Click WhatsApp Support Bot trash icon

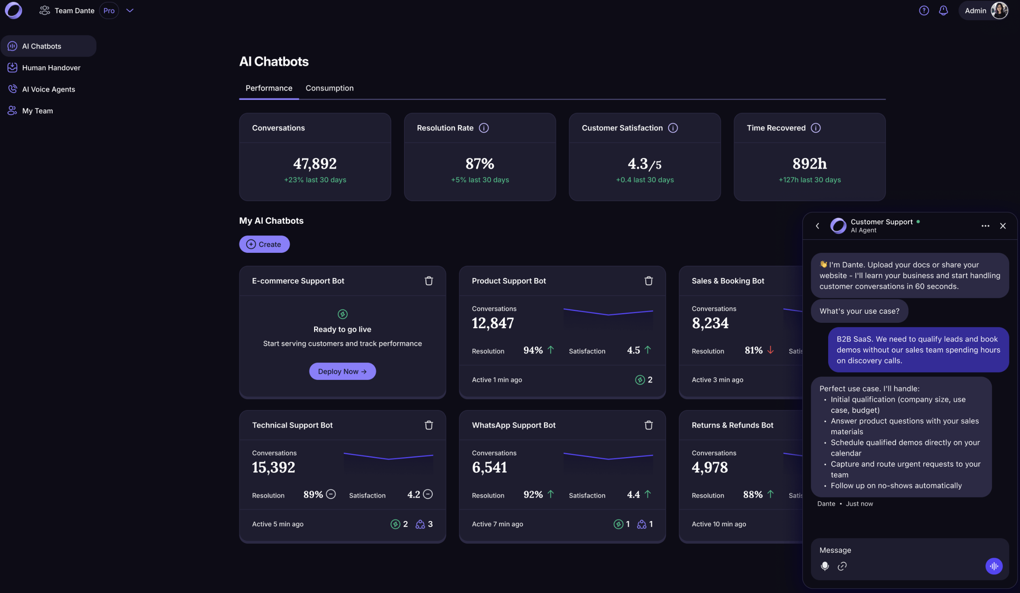pyautogui.click(x=648, y=425)
